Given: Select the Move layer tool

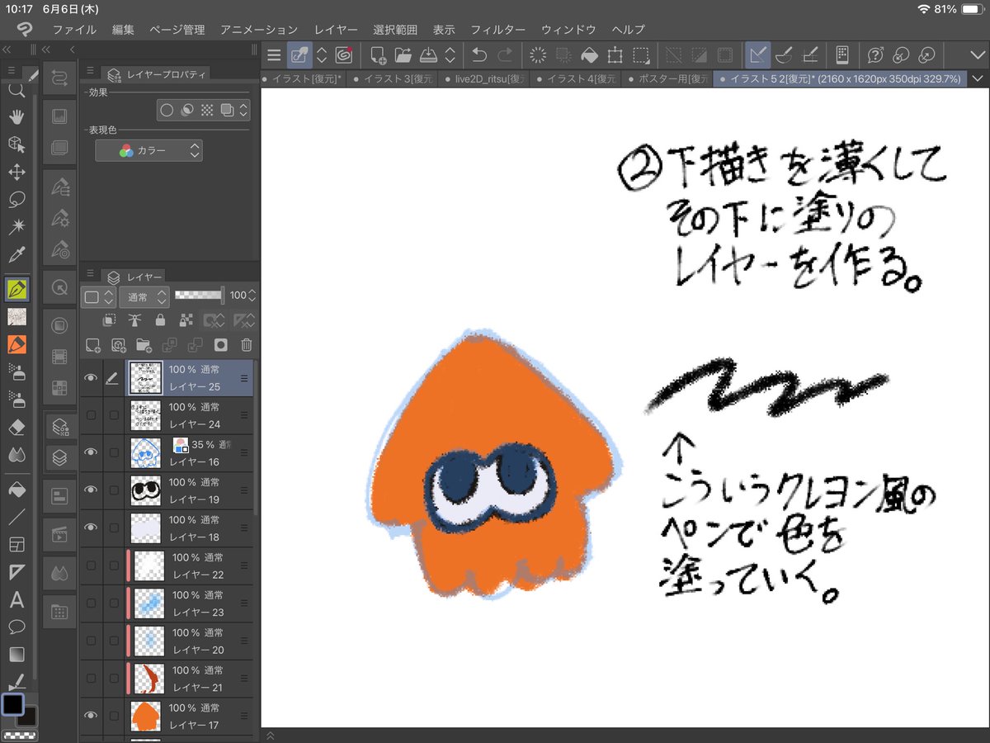Looking at the screenshot, I should pyautogui.click(x=16, y=172).
